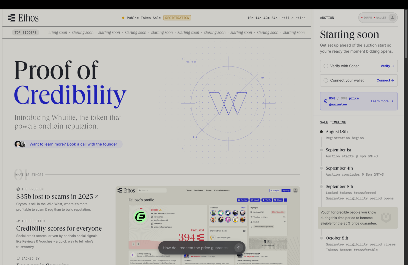Select the 'Connect your wallet' circle
The image size is (408, 265).
pos(326,80)
